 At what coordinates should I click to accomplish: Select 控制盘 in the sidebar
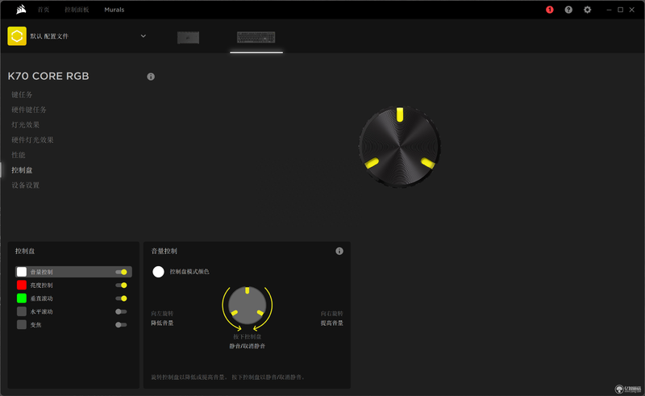coord(22,170)
